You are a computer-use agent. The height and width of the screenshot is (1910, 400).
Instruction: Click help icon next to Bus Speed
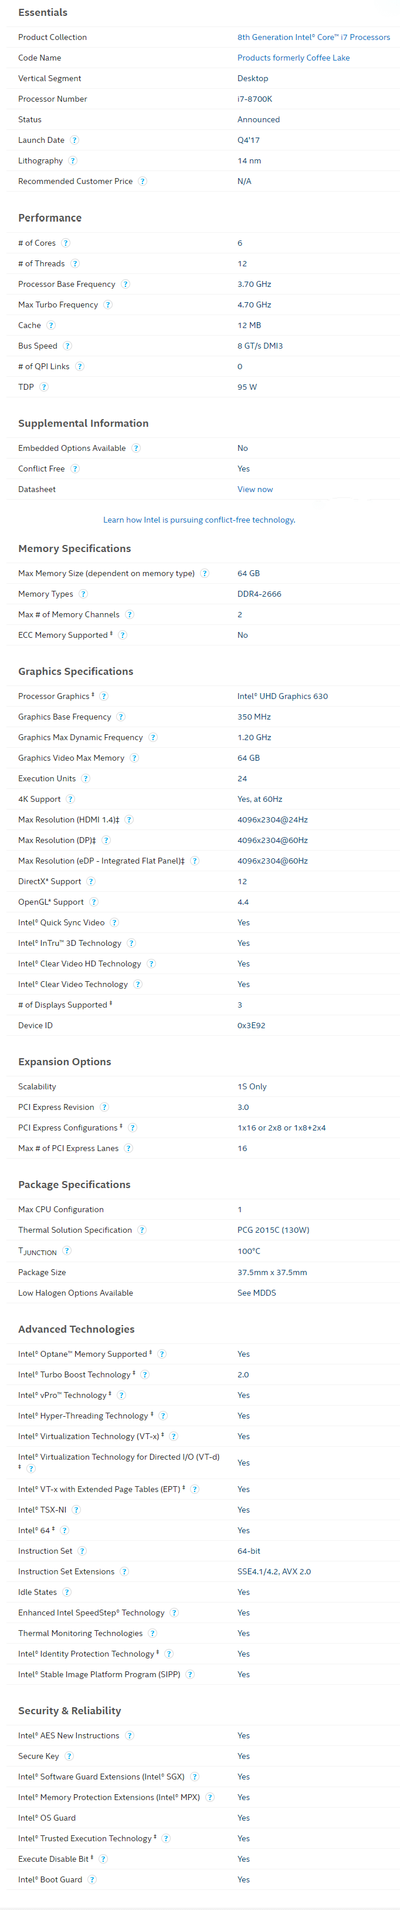click(67, 346)
